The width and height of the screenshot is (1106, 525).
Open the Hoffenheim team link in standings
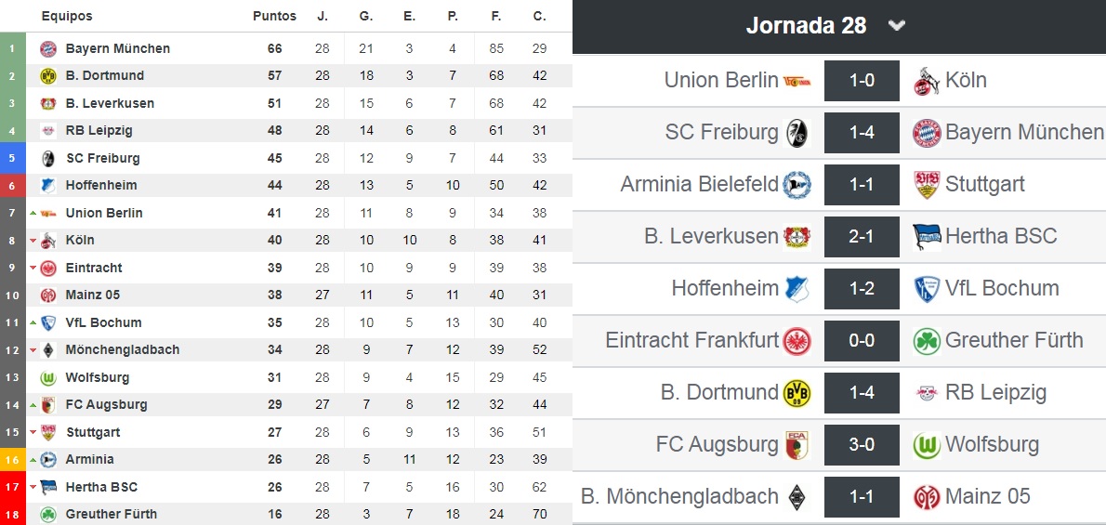pos(101,186)
